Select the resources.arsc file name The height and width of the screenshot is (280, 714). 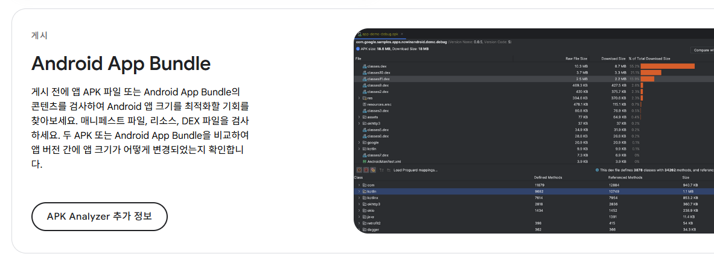[x=379, y=105]
